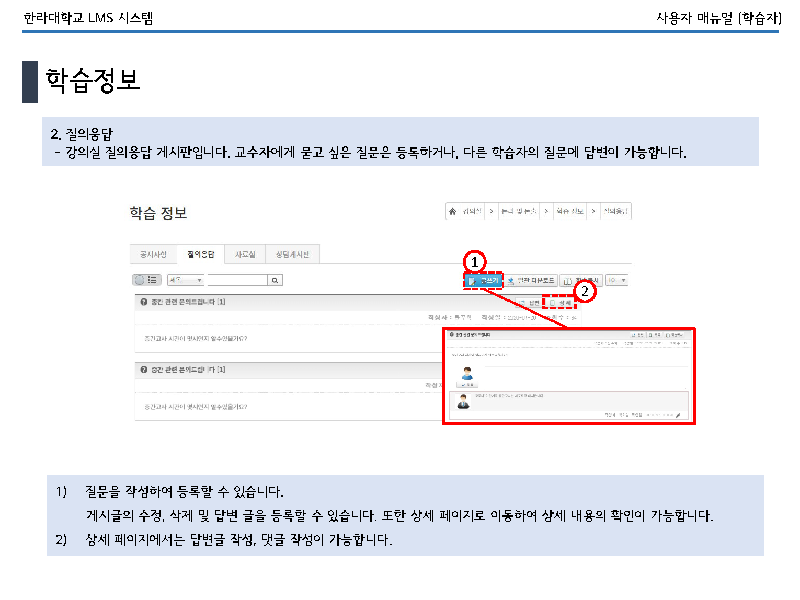The image size is (800, 600).
Task: Click the comment text area in detail view
Action: coord(586,377)
